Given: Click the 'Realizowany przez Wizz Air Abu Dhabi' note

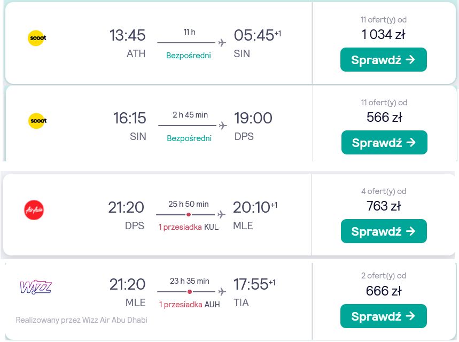Looking at the screenshot, I should [82, 320].
